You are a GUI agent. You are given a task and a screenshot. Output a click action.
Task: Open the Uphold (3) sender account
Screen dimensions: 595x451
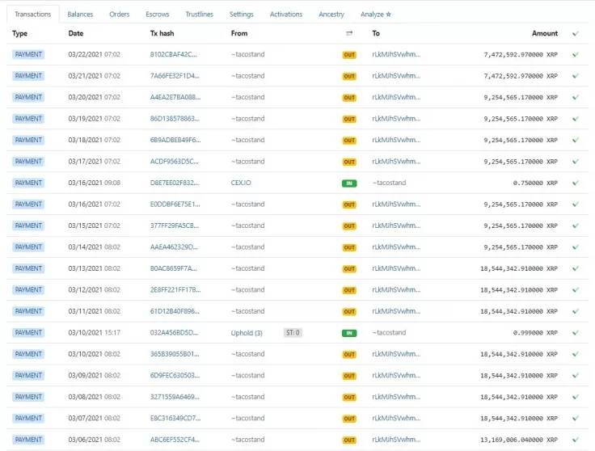pos(247,333)
